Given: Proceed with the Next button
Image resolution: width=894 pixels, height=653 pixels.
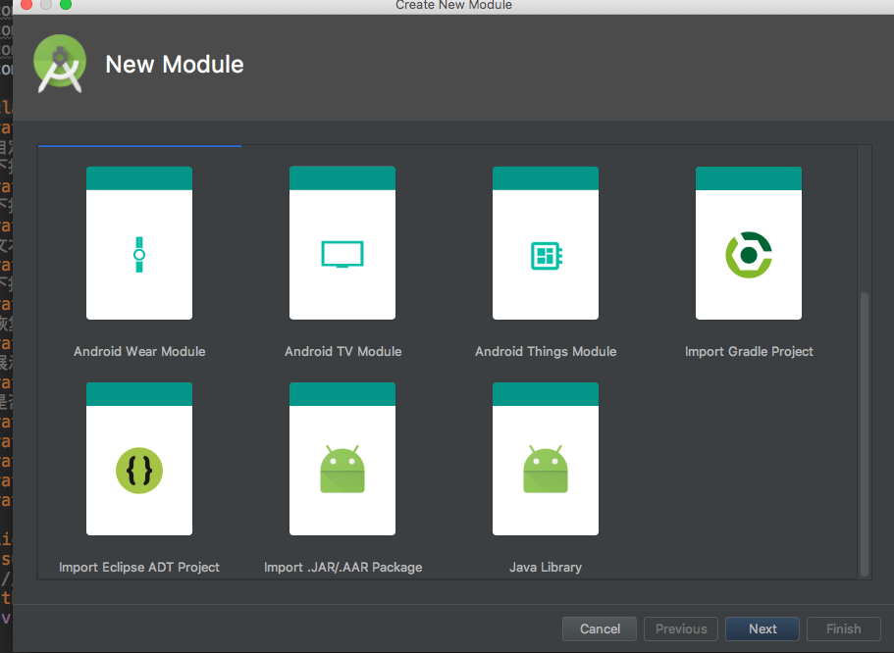Looking at the screenshot, I should pos(763,629).
